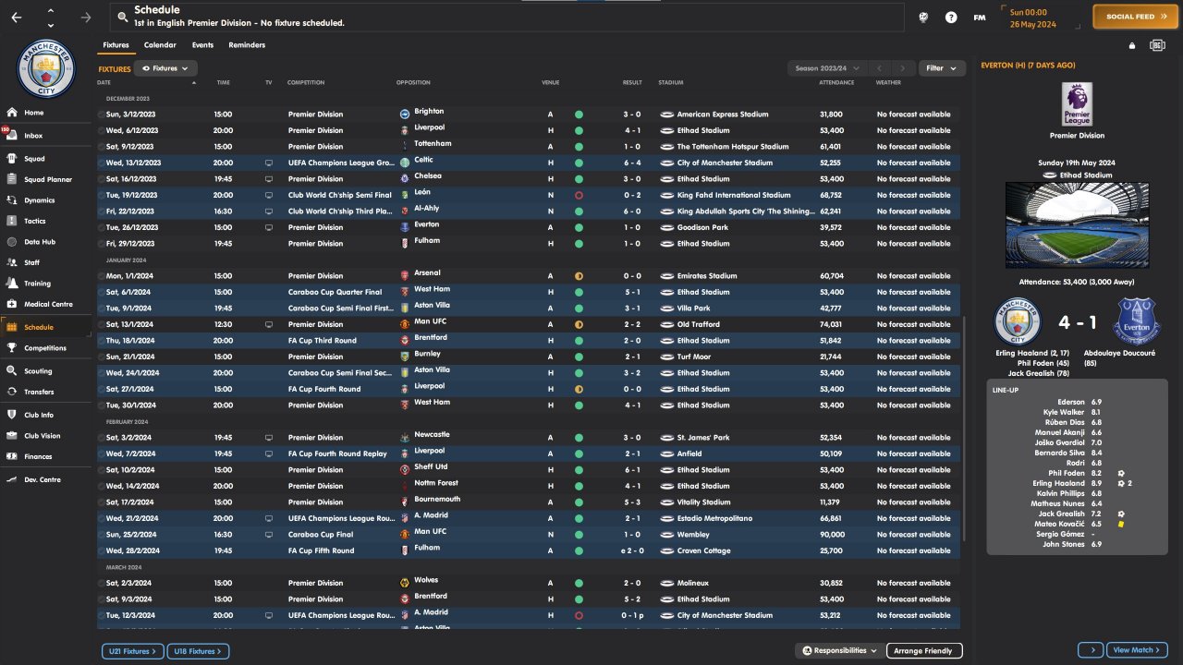
Task: Click the Manchester City club badge
Action: 46,68
